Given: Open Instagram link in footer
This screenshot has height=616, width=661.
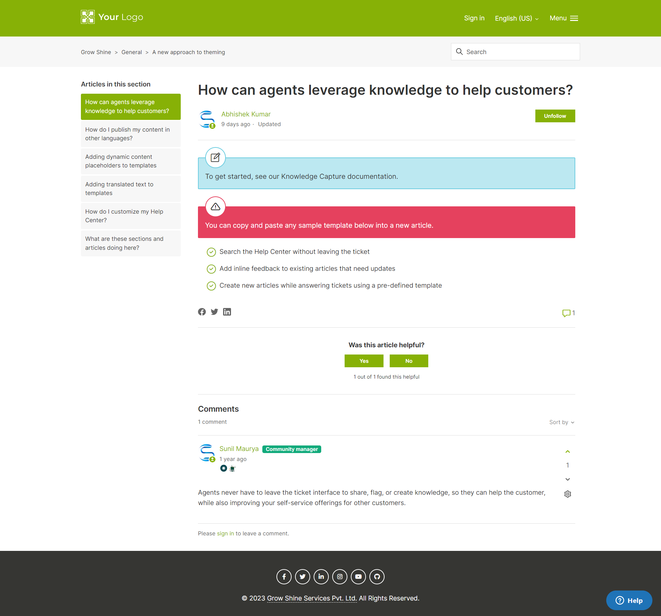Looking at the screenshot, I should (340, 577).
